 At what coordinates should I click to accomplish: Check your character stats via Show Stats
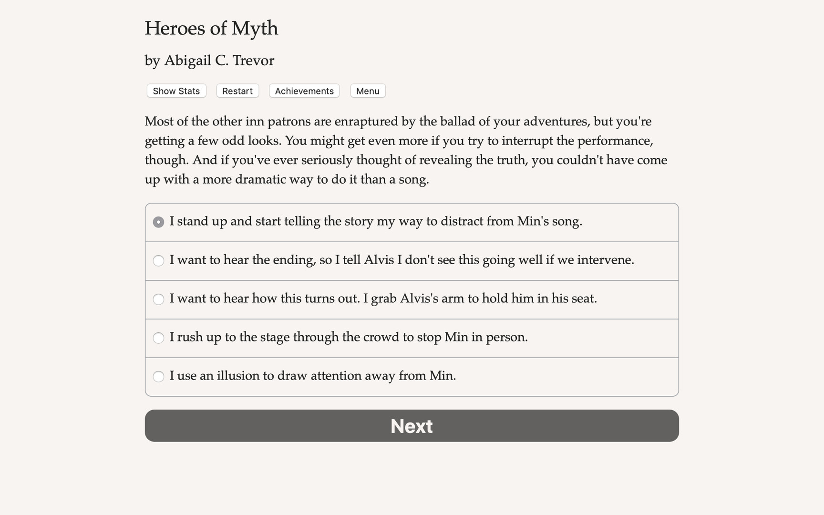pos(175,91)
